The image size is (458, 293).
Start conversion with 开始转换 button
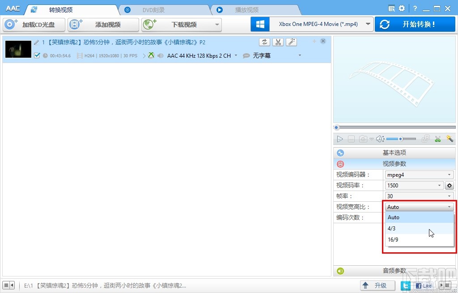coord(415,24)
